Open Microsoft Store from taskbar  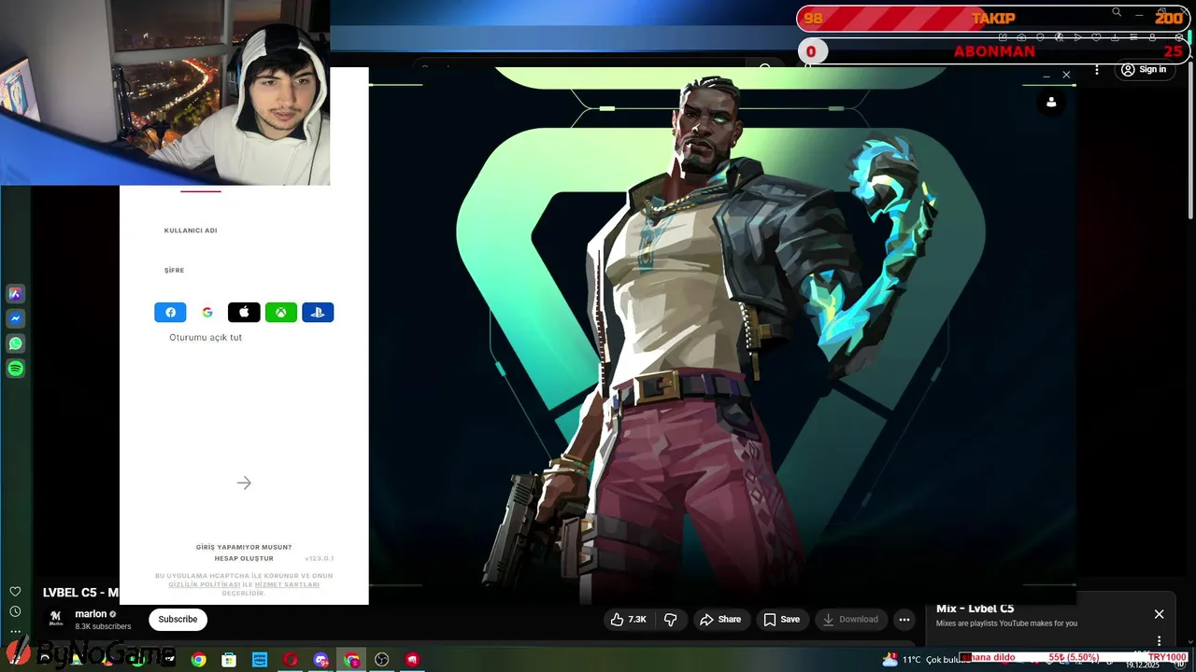coord(229,660)
